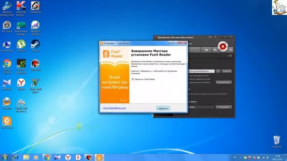287x161 pixels.
Task: Click Bandicam open folder toolbar icon
Action: coord(206,50)
